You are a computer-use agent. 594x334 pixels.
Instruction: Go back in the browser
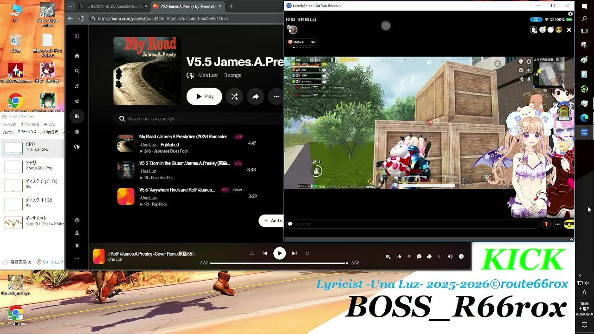tap(71, 19)
